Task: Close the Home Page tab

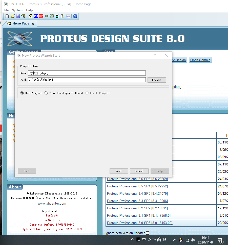Action: (x=33, y=24)
